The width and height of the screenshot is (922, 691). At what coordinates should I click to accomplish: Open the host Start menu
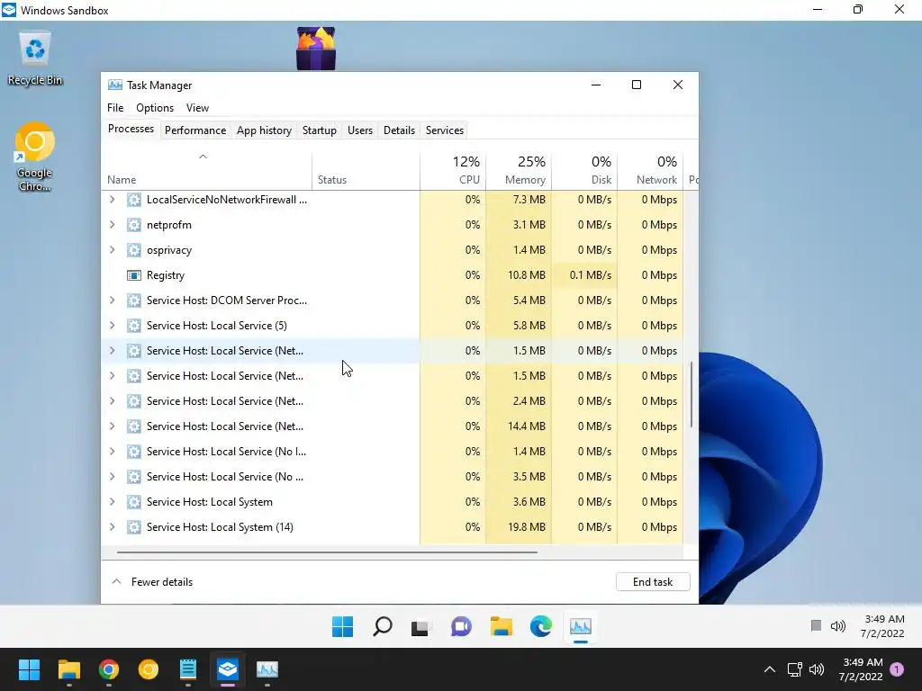(29, 669)
